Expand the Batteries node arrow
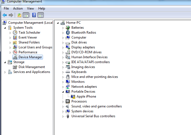Screen dimensions: 191x135 (x=63, y=28)
